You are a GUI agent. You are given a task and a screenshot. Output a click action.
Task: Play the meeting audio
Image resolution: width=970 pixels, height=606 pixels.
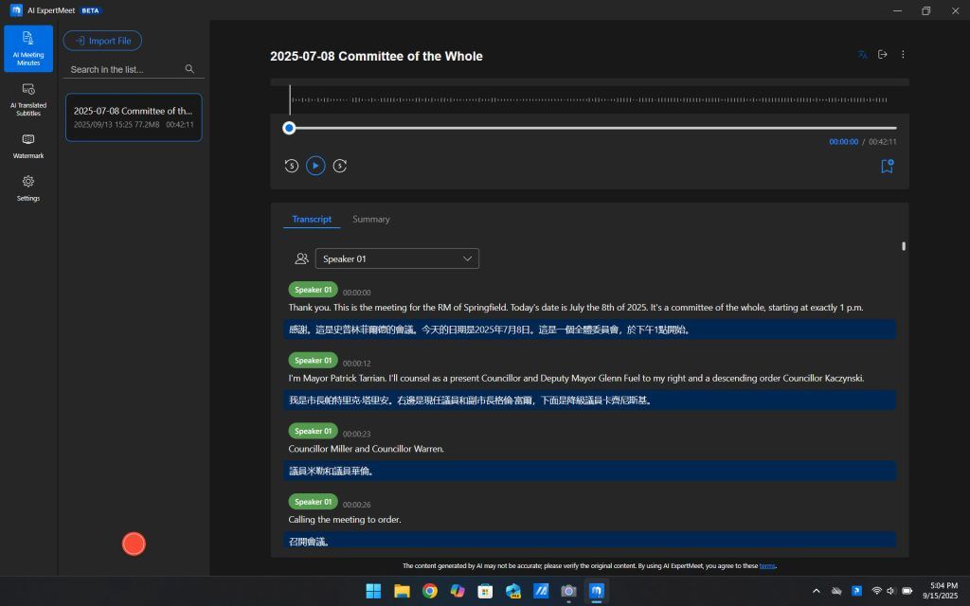315,166
